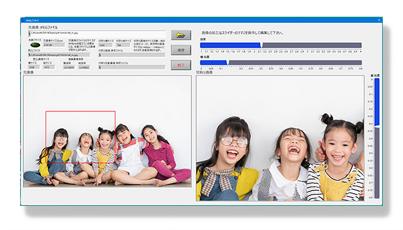The image size is (403, 230).
Task: Click the 切取り画像 保存ファイル path field
Action: [131, 54]
